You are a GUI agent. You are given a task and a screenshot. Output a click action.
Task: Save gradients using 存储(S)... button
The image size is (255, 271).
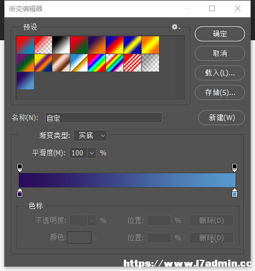pyautogui.click(x=220, y=93)
